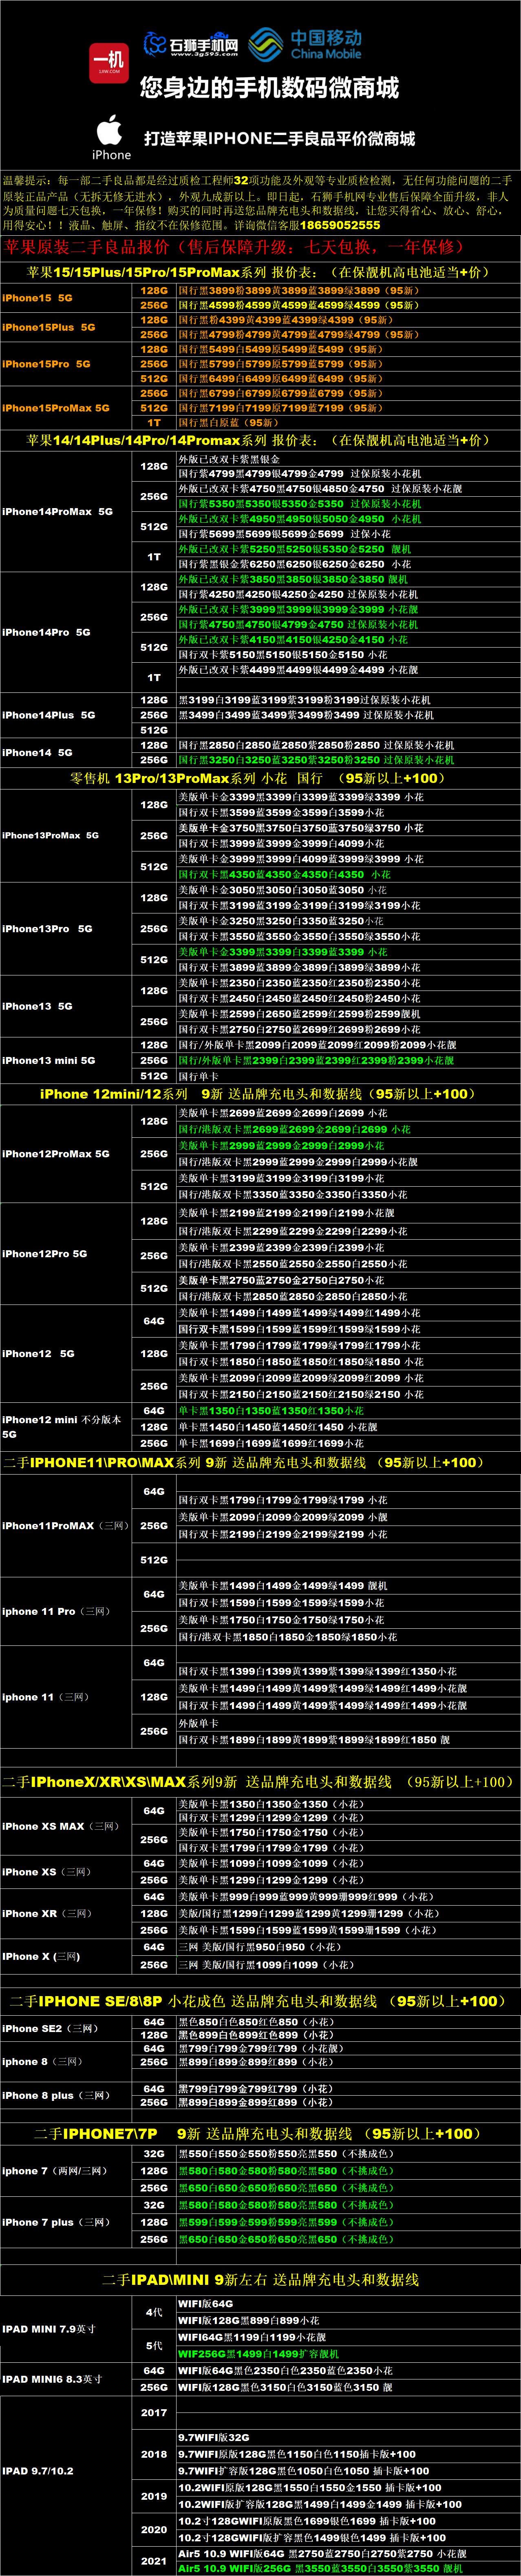Select the IPAD MINI6 8.3寸 label
This screenshot has width=521, height=2576.
pyautogui.click(x=52, y=2379)
